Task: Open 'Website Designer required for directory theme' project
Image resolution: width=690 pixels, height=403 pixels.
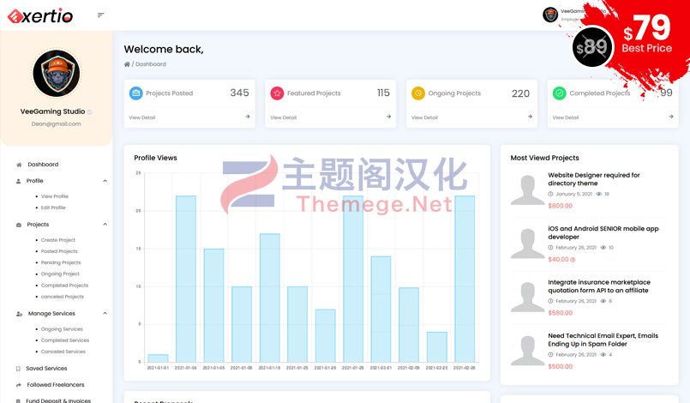Action: 594,179
